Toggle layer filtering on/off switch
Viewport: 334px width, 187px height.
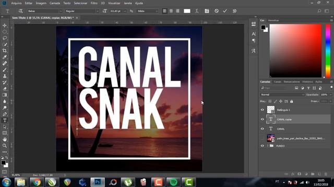pos(331,87)
